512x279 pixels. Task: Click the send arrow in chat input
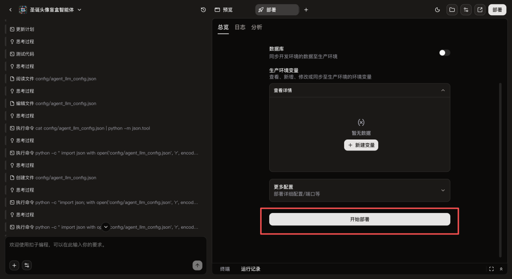point(197,265)
